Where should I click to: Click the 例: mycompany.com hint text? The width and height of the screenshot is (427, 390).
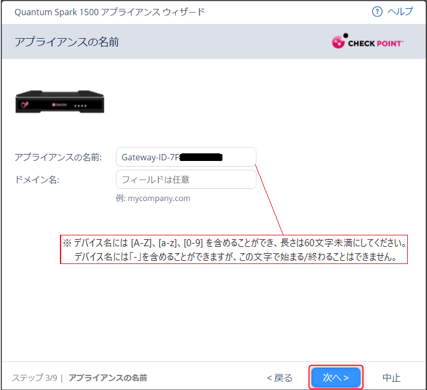pyautogui.click(x=153, y=198)
